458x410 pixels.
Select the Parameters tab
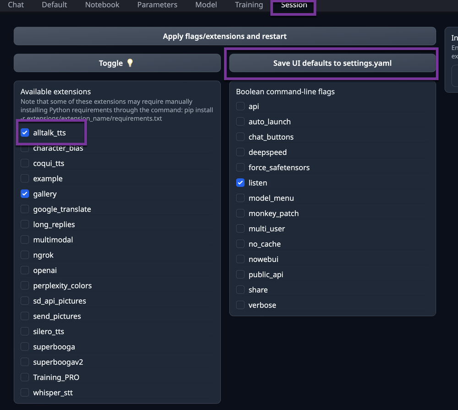click(x=157, y=5)
